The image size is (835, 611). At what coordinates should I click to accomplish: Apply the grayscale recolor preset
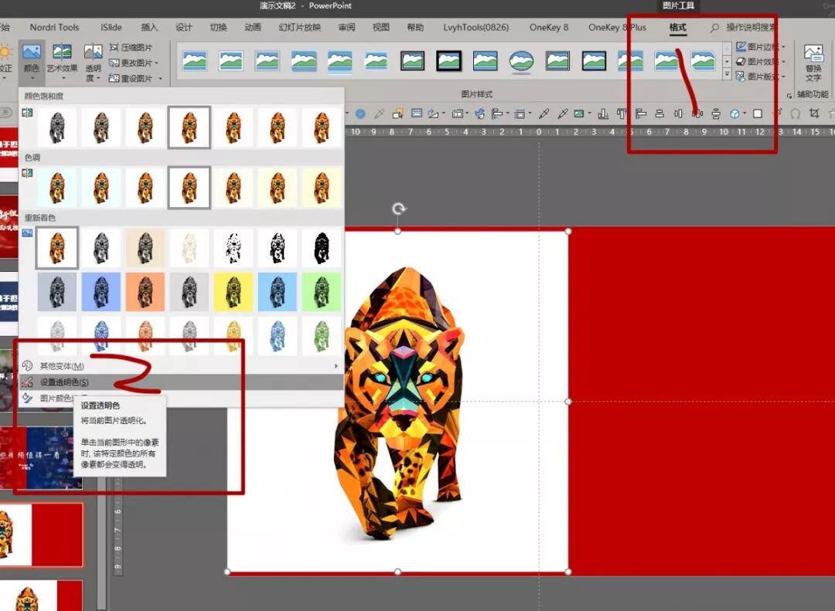[x=101, y=247]
